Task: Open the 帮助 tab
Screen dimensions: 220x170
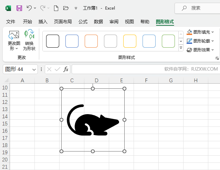Action: [145, 22]
